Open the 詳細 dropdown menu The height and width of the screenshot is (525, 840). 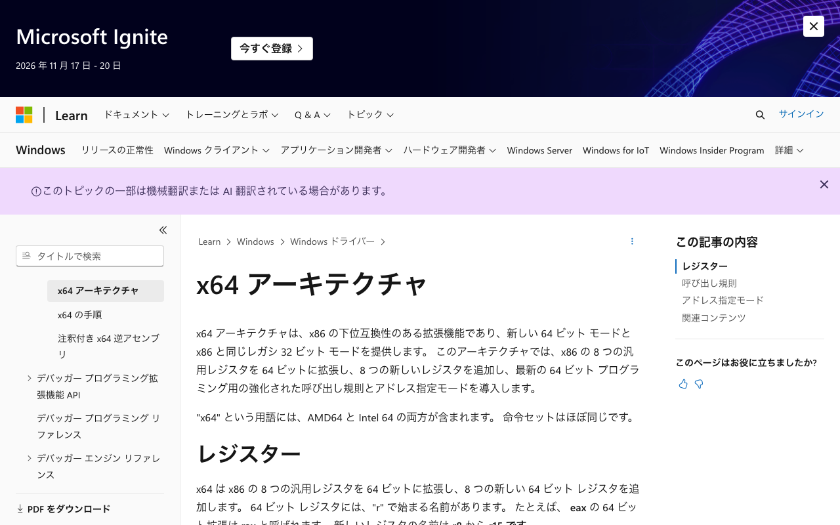789,150
